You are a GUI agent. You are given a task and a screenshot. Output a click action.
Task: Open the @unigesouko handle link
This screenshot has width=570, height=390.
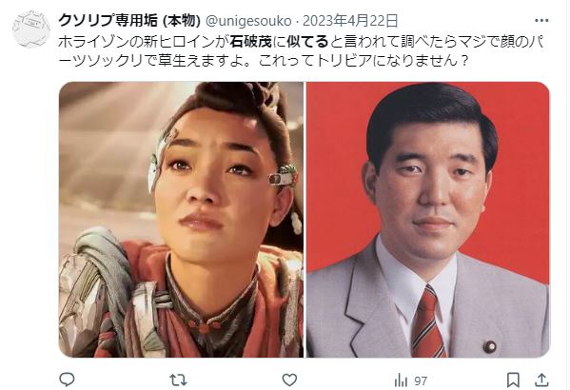(x=248, y=21)
